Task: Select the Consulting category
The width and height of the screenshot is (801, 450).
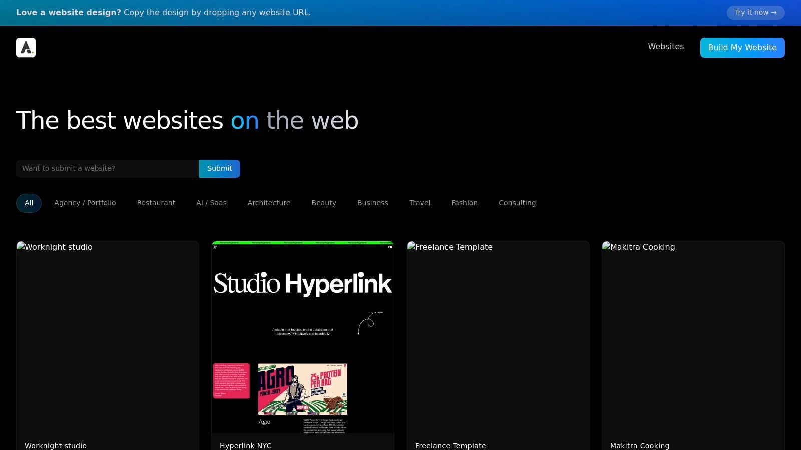Action: click(517, 203)
